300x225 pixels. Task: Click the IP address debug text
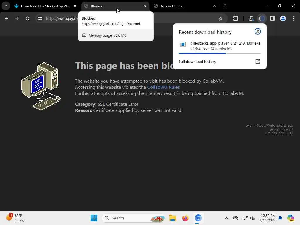pos(279,133)
